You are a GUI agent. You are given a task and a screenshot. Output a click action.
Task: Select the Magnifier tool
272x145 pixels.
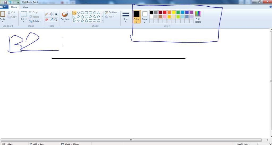[56, 20]
